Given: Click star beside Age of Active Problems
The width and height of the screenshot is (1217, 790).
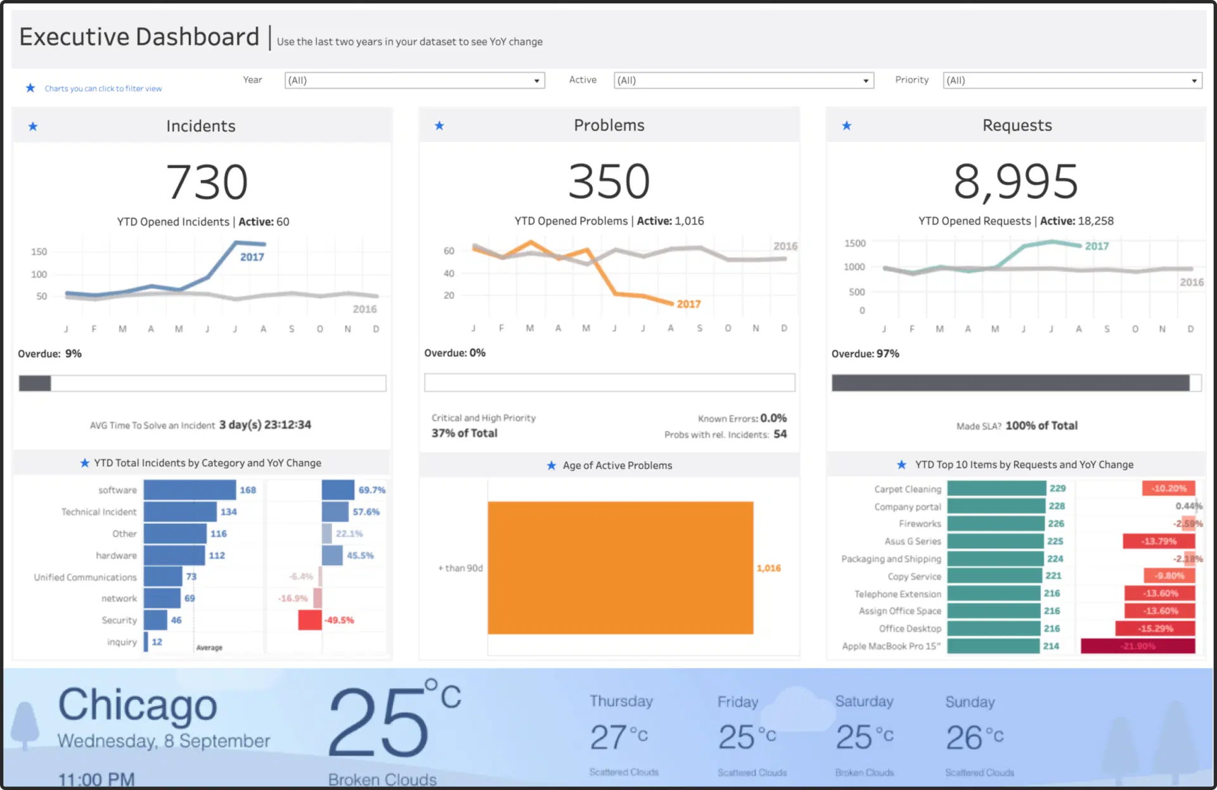Looking at the screenshot, I should [551, 466].
